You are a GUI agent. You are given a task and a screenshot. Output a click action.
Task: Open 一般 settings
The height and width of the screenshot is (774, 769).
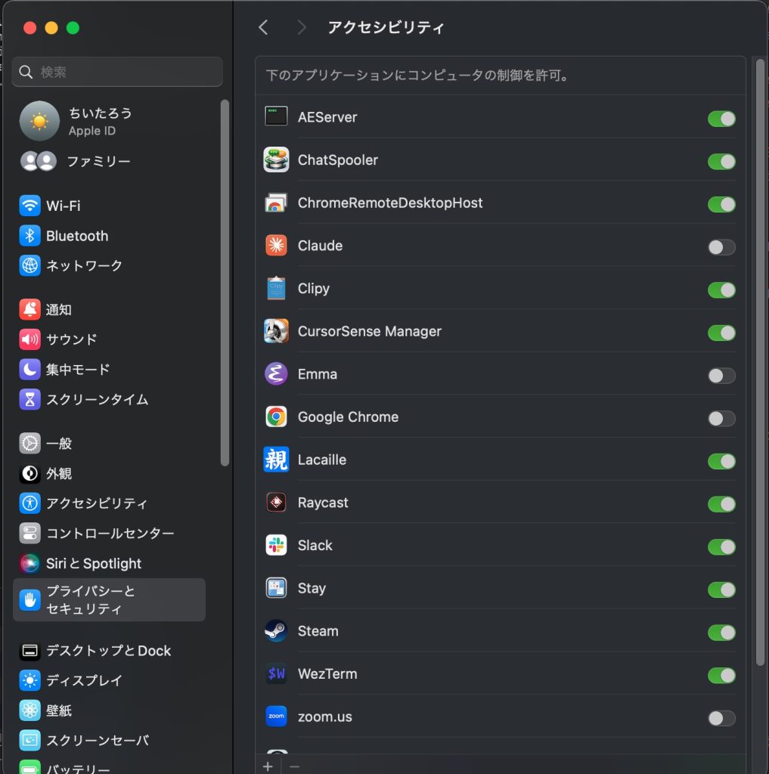(109, 443)
